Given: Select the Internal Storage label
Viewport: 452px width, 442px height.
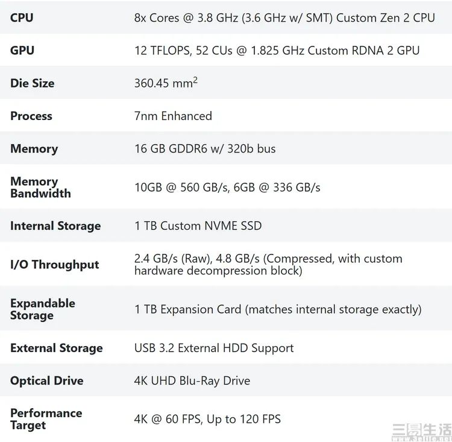Looking at the screenshot, I should point(55,226).
